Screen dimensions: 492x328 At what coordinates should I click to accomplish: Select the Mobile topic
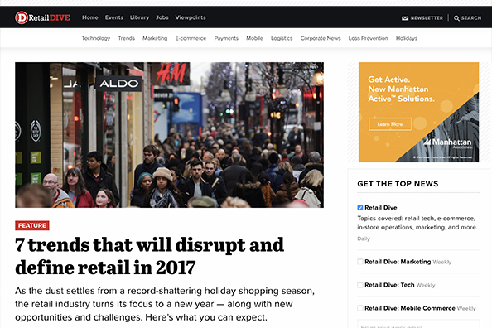point(254,38)
